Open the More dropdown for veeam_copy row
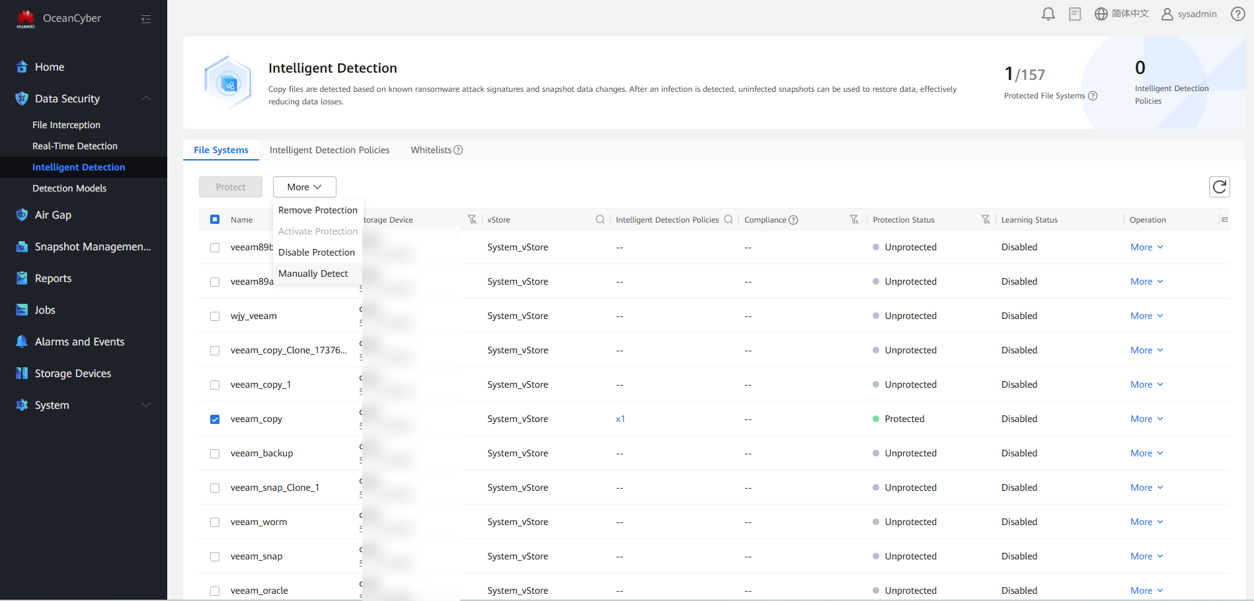Image resolution: width=1254 pixels, height=601 pixels. pyautogui.click(x=1146, y=419)
